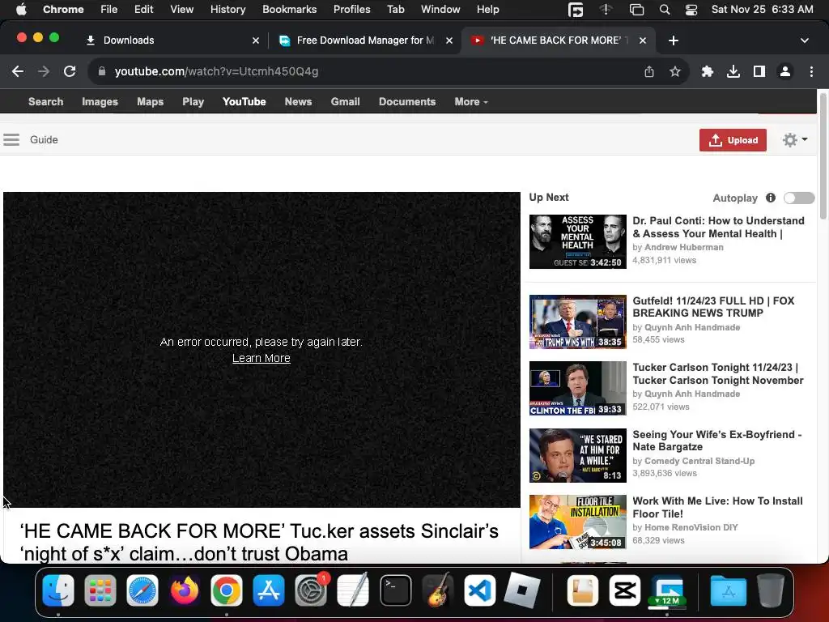Switch to Free Download Manager tab
This screenshot has width=829, height=622.
[365, 40]
